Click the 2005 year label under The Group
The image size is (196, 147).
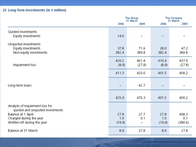(142, 24)
